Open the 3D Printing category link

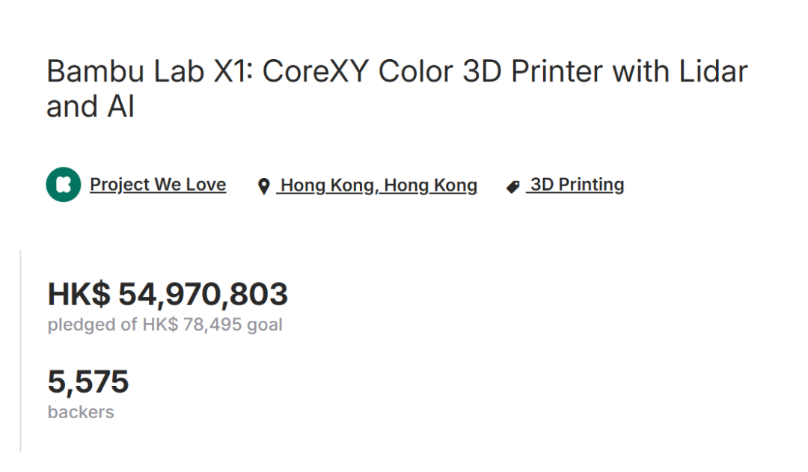click(577, 185)
